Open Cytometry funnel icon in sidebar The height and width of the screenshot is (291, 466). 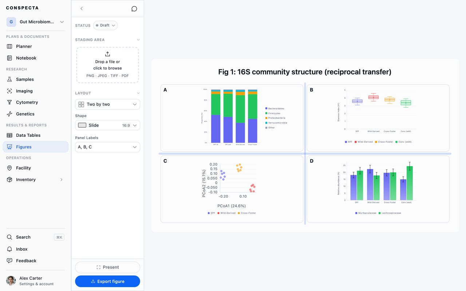point(9,102)
